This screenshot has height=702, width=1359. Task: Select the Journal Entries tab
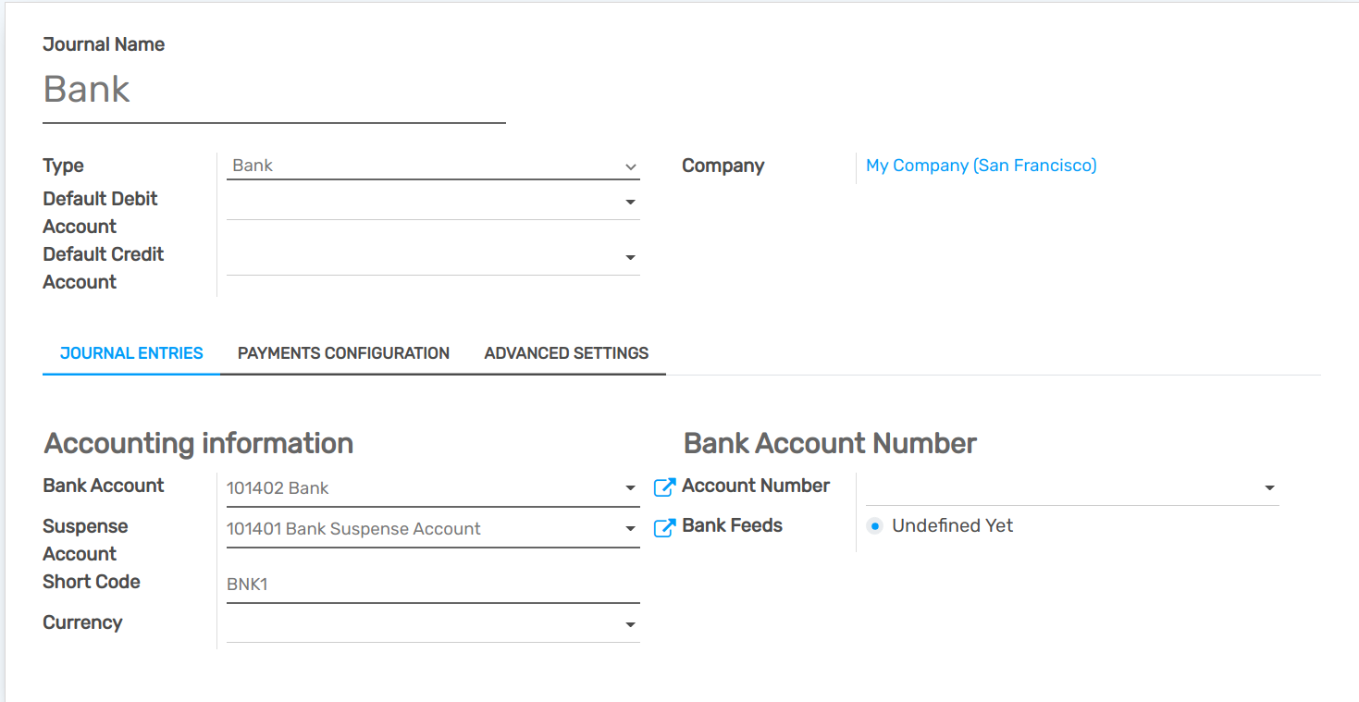131,352
